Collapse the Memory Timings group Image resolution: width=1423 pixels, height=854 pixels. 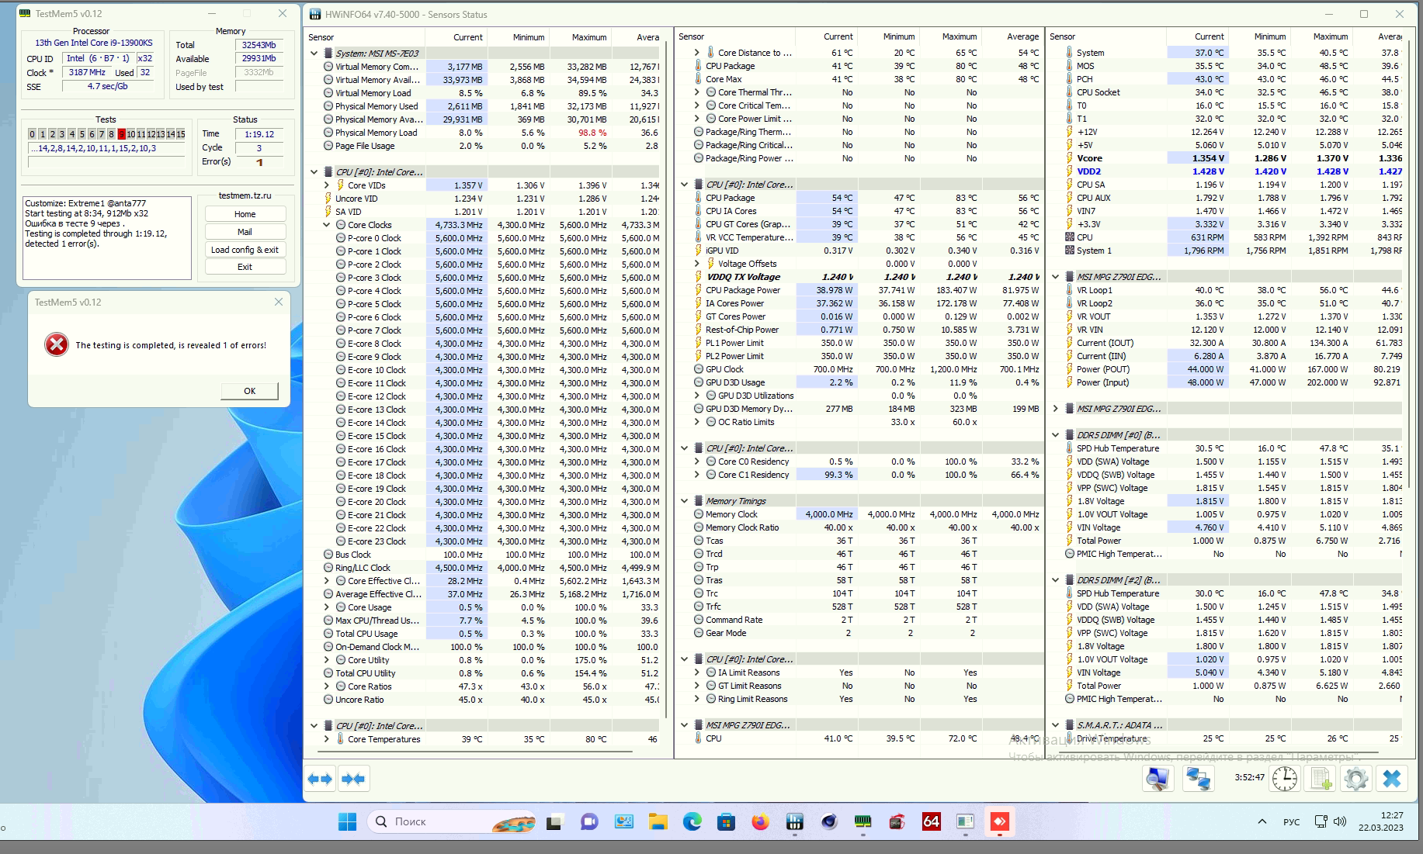tap(684, 501)
